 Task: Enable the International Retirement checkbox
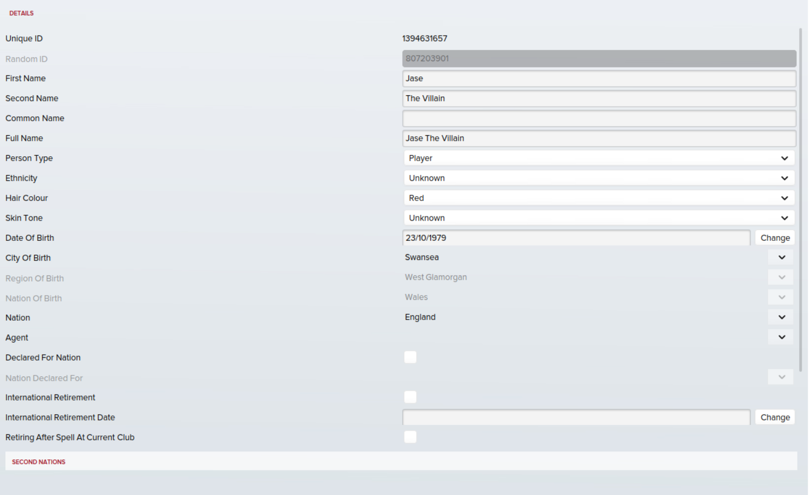point(410,397)
